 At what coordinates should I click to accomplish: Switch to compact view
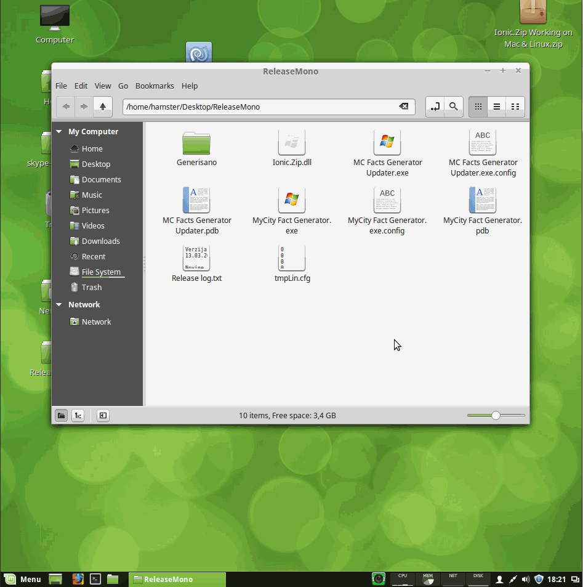[x=515, y=107]
